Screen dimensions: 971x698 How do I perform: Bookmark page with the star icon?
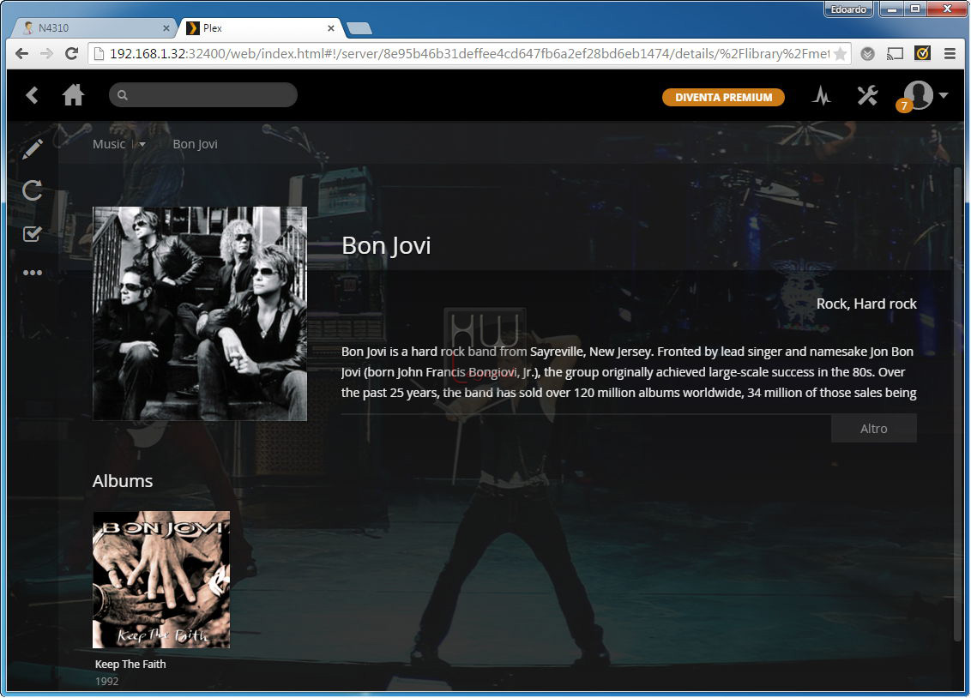click(840, 54)
